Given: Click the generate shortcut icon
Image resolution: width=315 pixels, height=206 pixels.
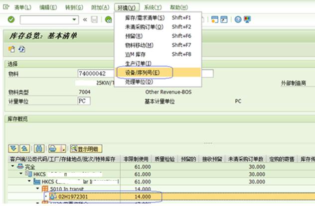Looking at the screenshot, I should [224, 19].
